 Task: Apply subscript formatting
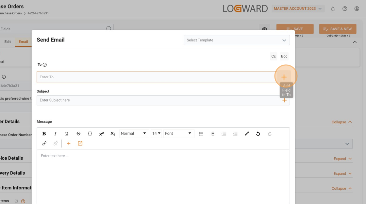(x=113, y=133)
